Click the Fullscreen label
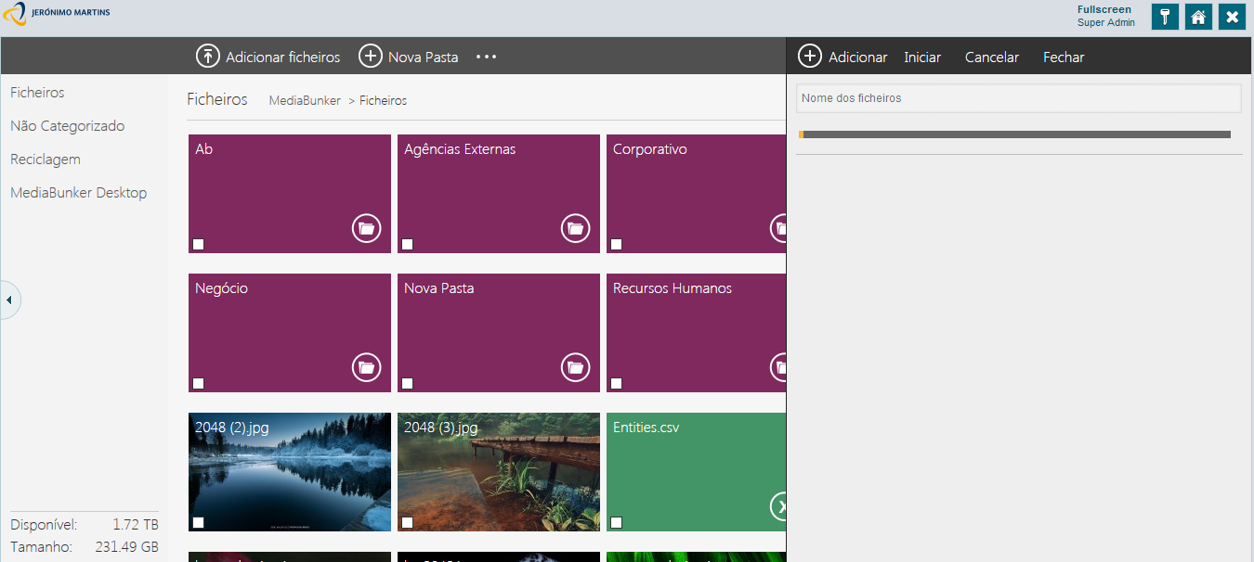Screen dimensions: 1254x562 point(1104,9)
